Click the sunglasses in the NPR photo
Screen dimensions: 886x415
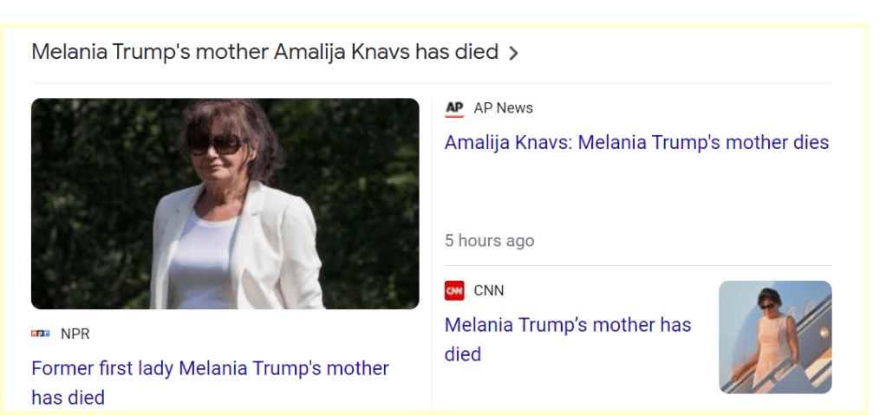pyautogui.click(x=215, y=145)
